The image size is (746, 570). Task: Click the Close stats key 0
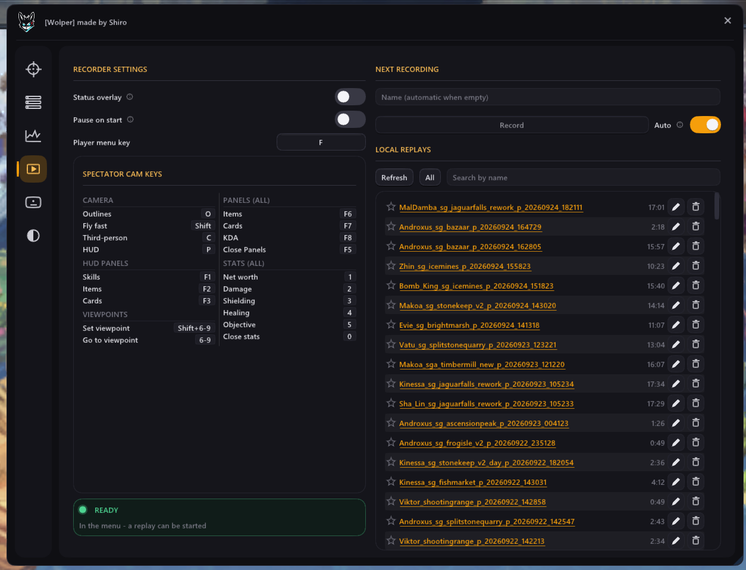[x=349, y=336]
